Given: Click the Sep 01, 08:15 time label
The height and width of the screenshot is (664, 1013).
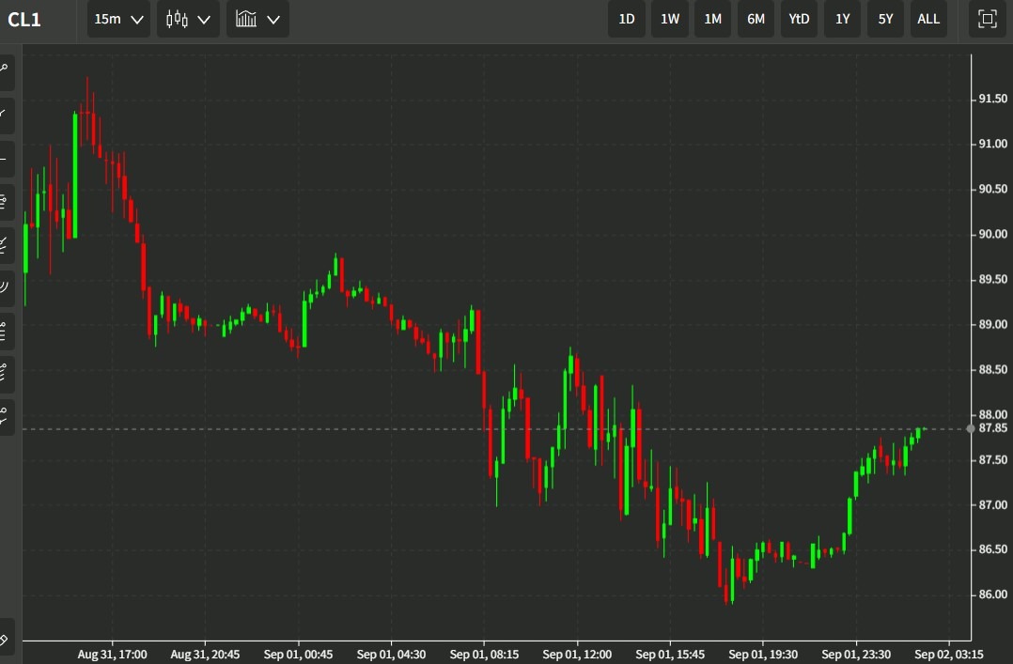Looking at the screenshot, I should pos(484,655).
